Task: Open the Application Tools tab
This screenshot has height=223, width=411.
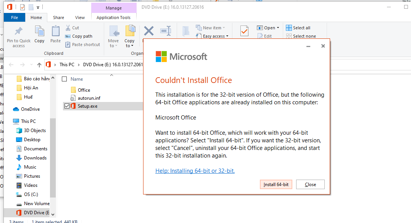Action: click(x=113, y=18)
